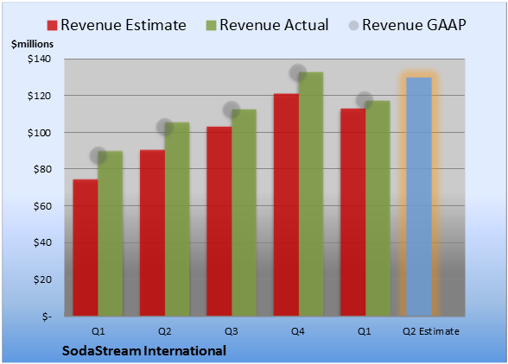Select the green Q3 actual revenue bar
Image resolution: width=508 pixels, height=364 pixels.
coord(244,213)
